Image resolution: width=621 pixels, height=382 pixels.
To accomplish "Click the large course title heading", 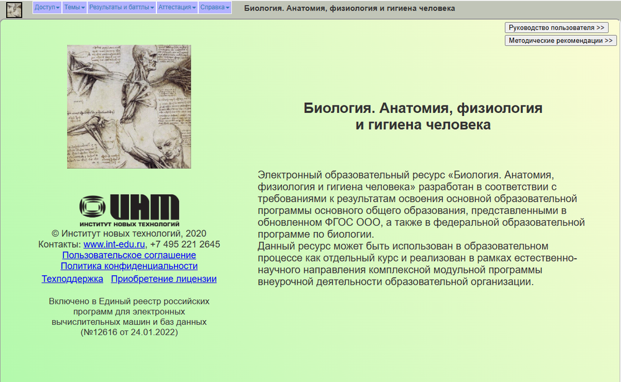I will [x=423, y=116].
